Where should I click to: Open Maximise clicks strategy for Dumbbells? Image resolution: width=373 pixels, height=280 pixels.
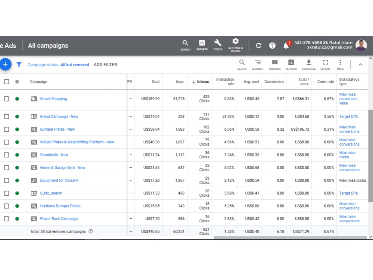[347, 155]
